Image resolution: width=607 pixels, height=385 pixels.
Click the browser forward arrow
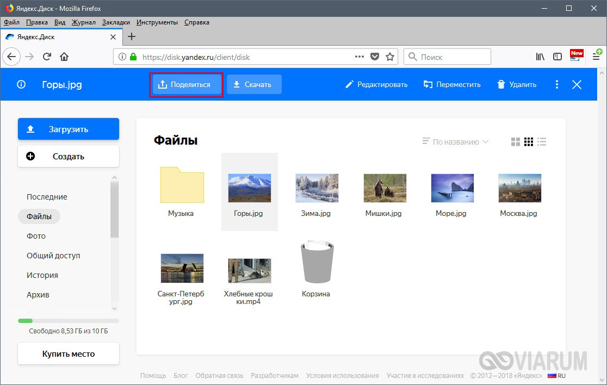click(29, 57)
